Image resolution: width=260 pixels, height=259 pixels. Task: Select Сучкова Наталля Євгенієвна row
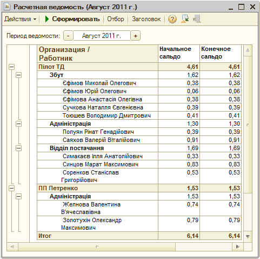(x=139, y=107)
